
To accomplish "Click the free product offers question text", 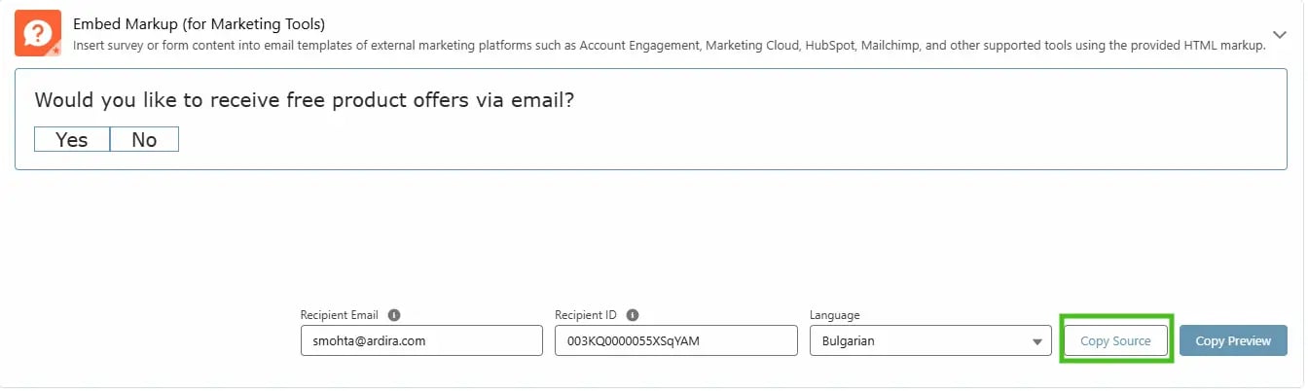I will tap(304, 99).
